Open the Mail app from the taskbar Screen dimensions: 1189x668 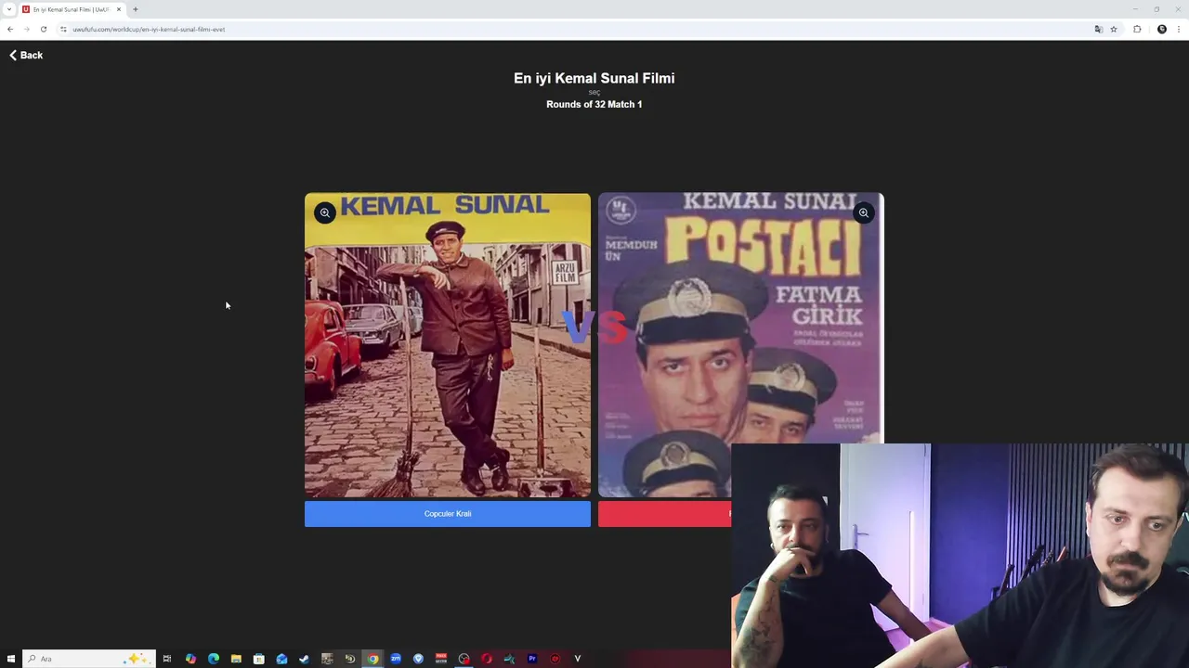click(281, 659)
